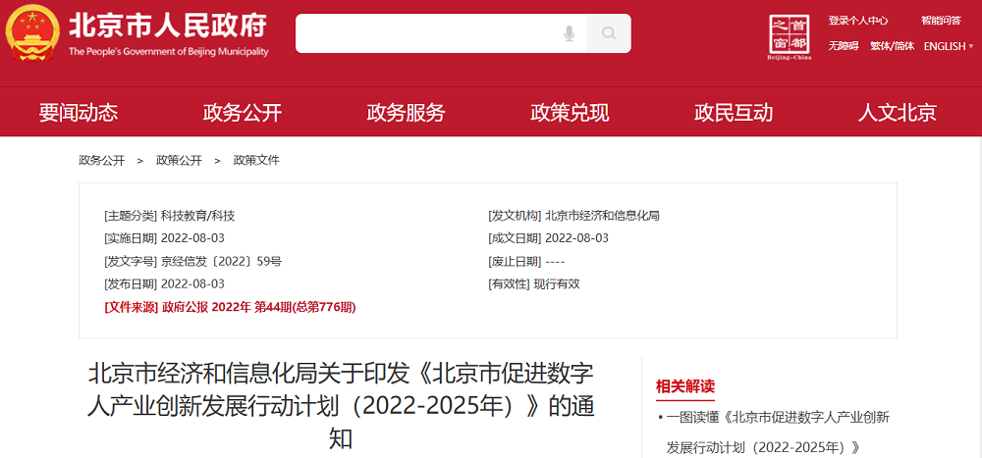This screenshot has height=458, width=982.
Task: Click the national emblem logo
Action: click(32, 33)
